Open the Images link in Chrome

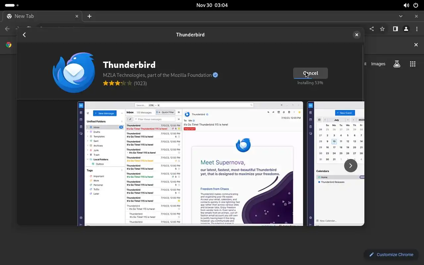[x=378, y=64]
